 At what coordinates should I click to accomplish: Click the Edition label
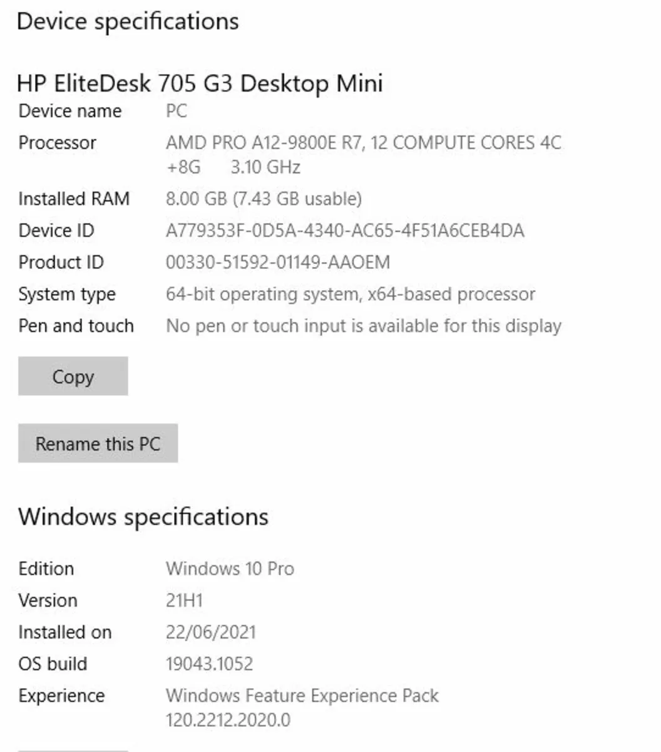(46, 568)
